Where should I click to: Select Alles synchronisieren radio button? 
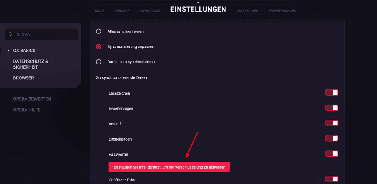(98, 31)
